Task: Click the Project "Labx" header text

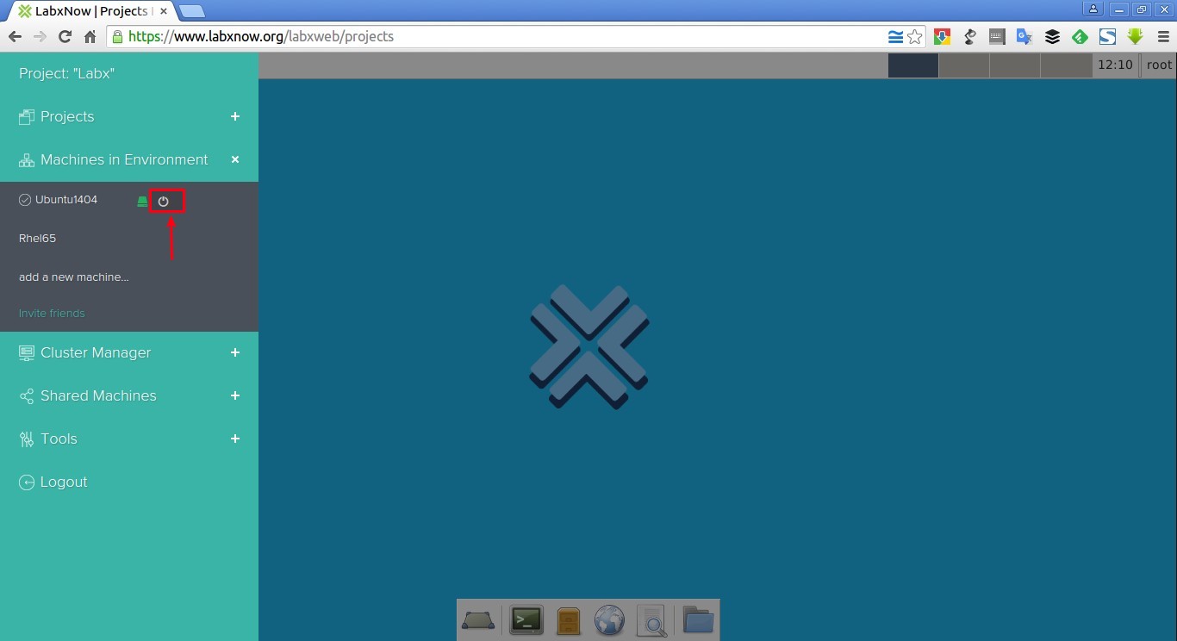Action: (x=66, y=73)
